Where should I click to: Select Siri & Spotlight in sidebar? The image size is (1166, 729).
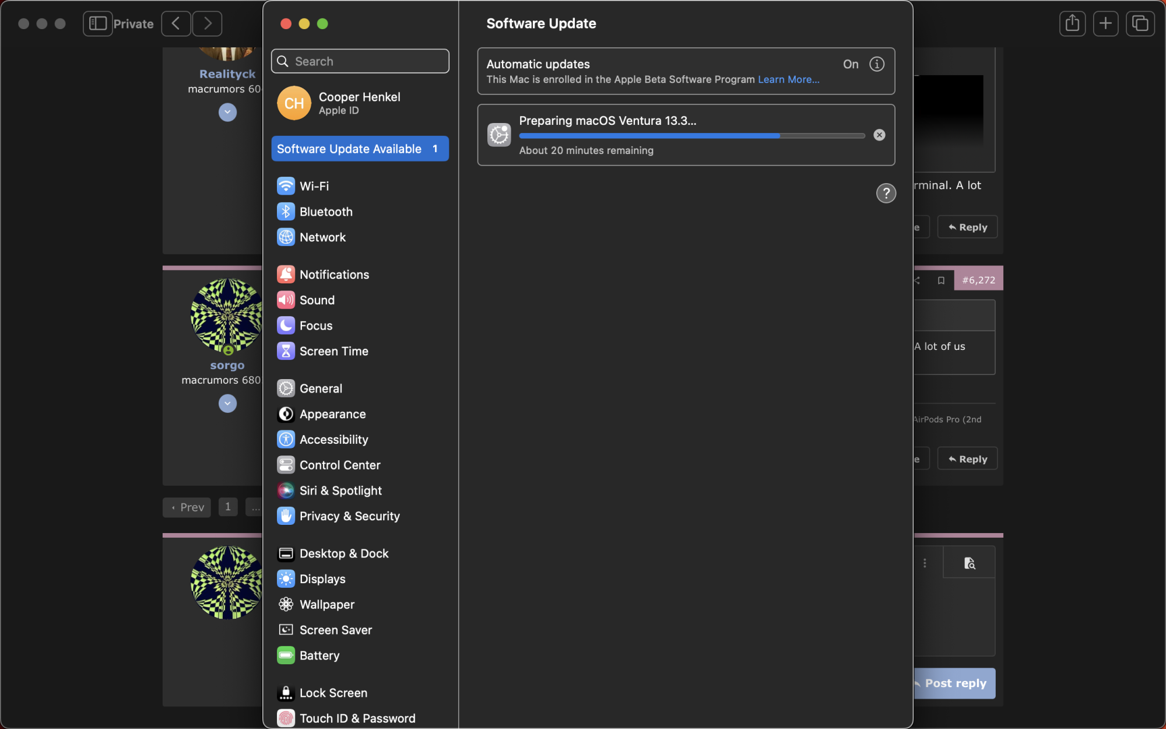coord(340,490)
